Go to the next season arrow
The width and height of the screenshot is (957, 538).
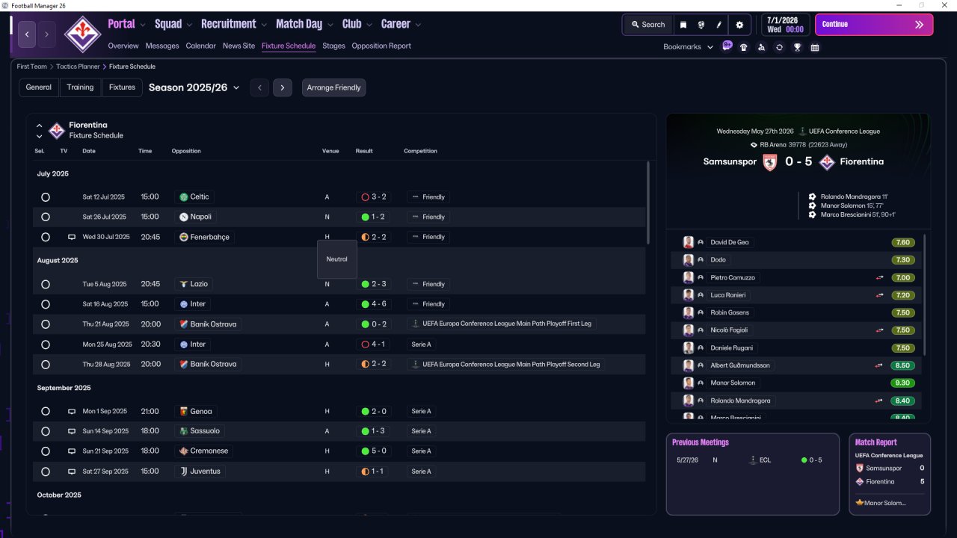pyautogui.click(x=282, y=87)
